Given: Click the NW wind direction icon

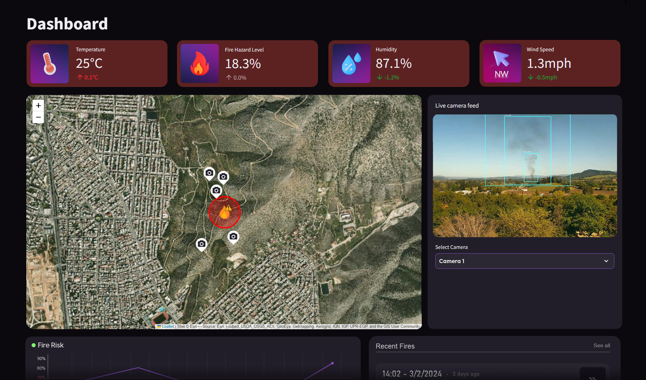Looking at the screenshot, I should click(502, 63).
